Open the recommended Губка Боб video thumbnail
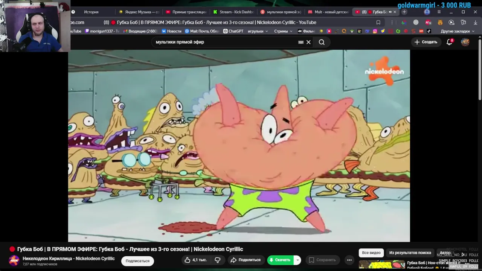Viewport: 482px width, 271px height. pos(382,265)
